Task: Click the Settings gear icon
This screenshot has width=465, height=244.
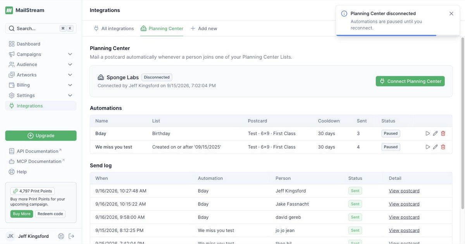Action: point(12,96)
